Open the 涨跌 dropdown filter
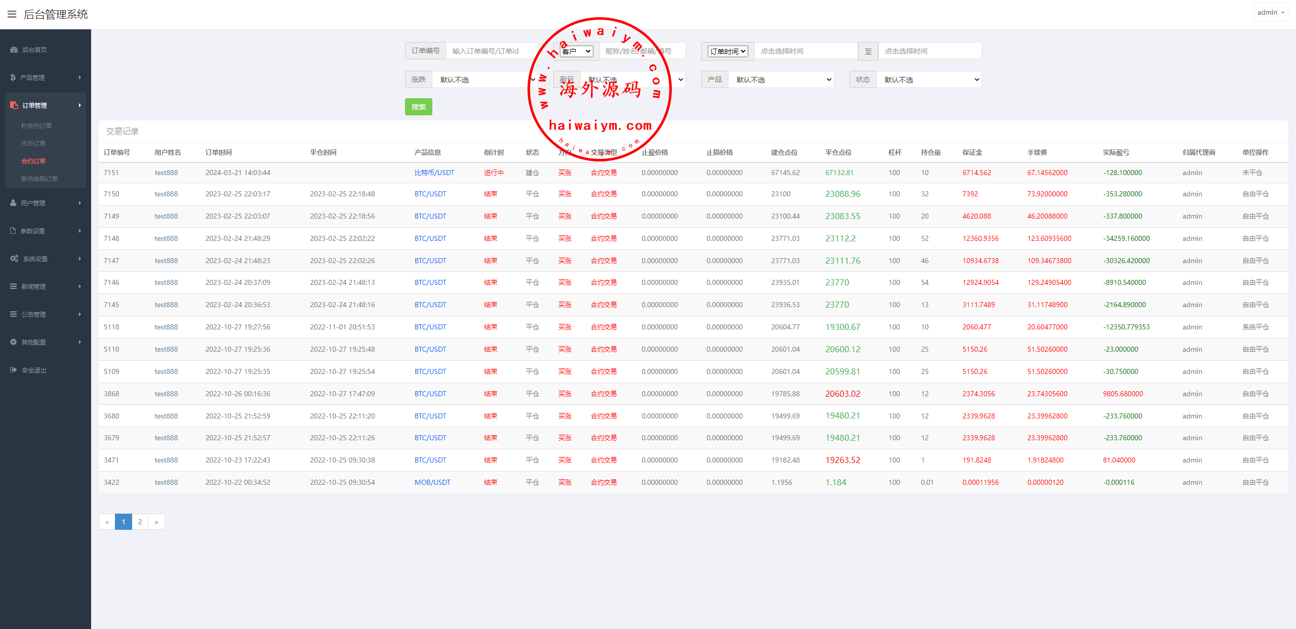This screenshot has height=629, width=1296. point(485,80)
